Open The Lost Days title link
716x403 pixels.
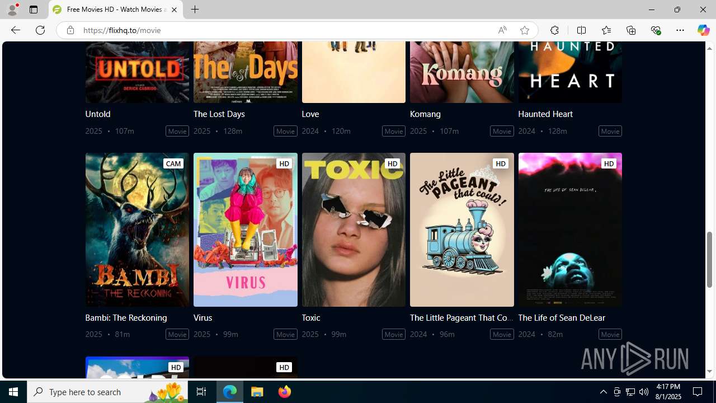pos(219,114)
